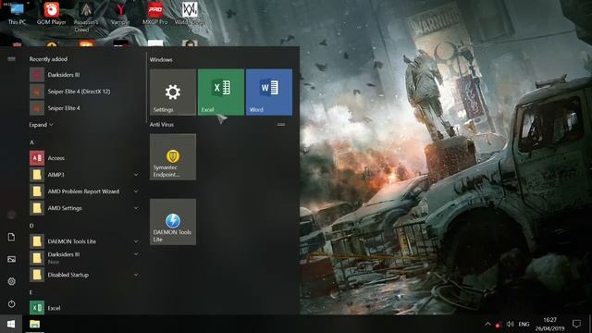This screenshot has width=592, height=333.
Task: Expand the Start hamburger menu
Action: (x=11, y=59)
